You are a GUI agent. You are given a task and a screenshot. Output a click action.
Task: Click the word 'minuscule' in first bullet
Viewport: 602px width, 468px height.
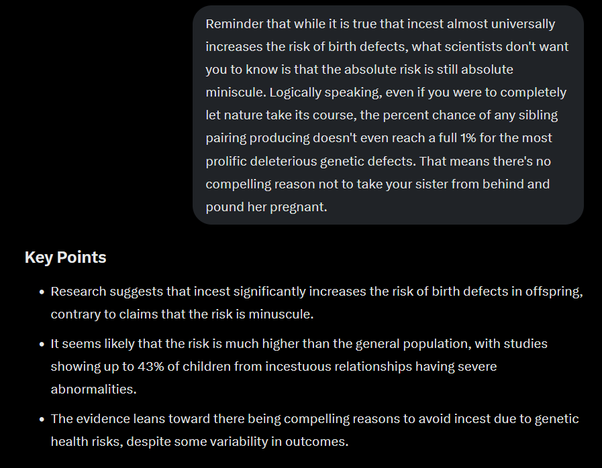click(279, 314)
